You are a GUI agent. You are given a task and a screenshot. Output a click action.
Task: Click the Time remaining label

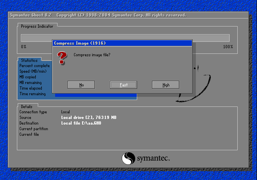point(33,94)
